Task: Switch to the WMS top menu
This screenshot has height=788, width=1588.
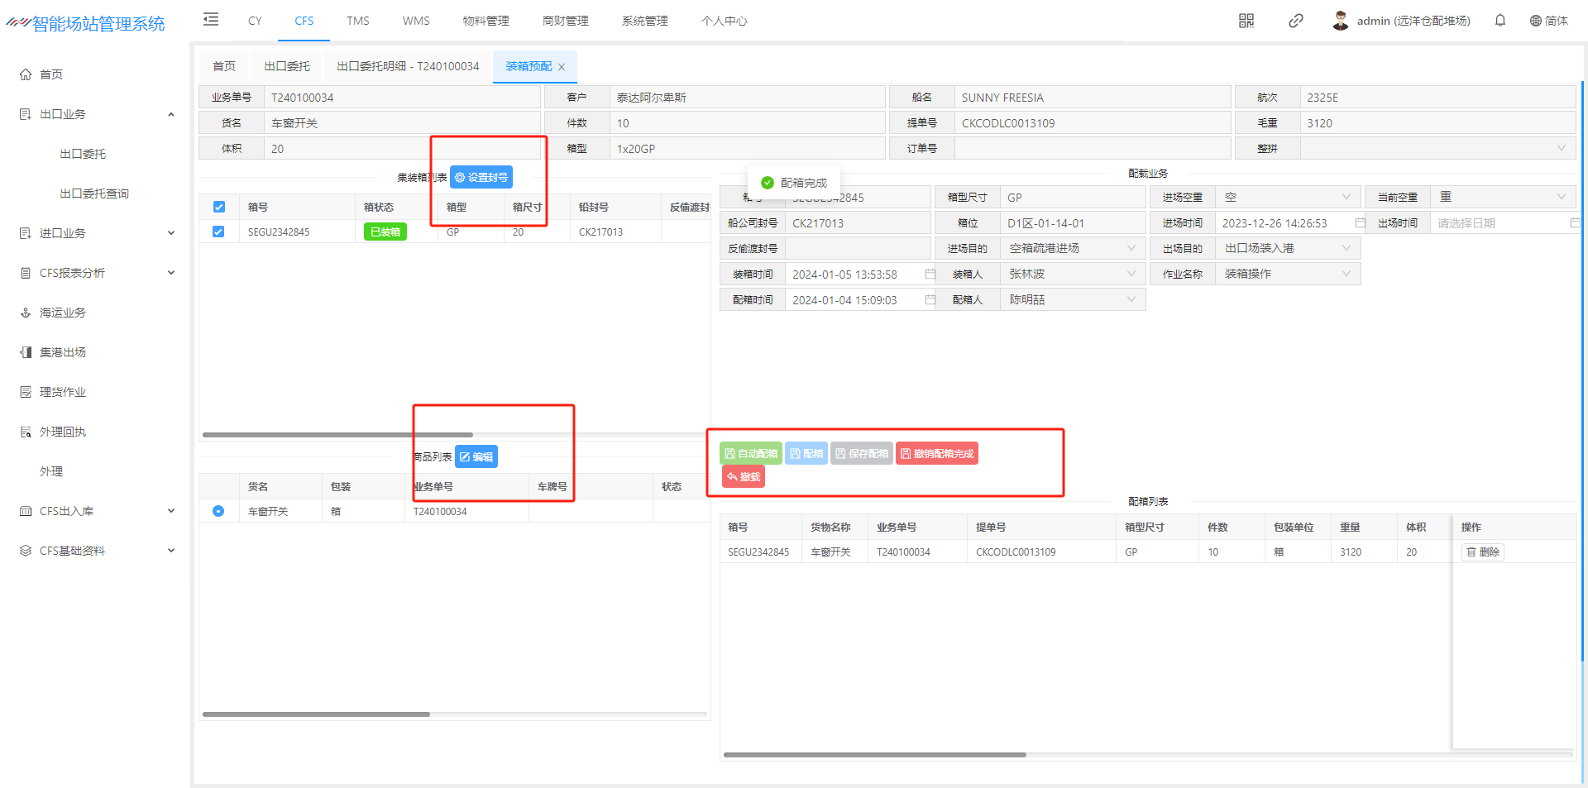Action: tap(416, 21)
